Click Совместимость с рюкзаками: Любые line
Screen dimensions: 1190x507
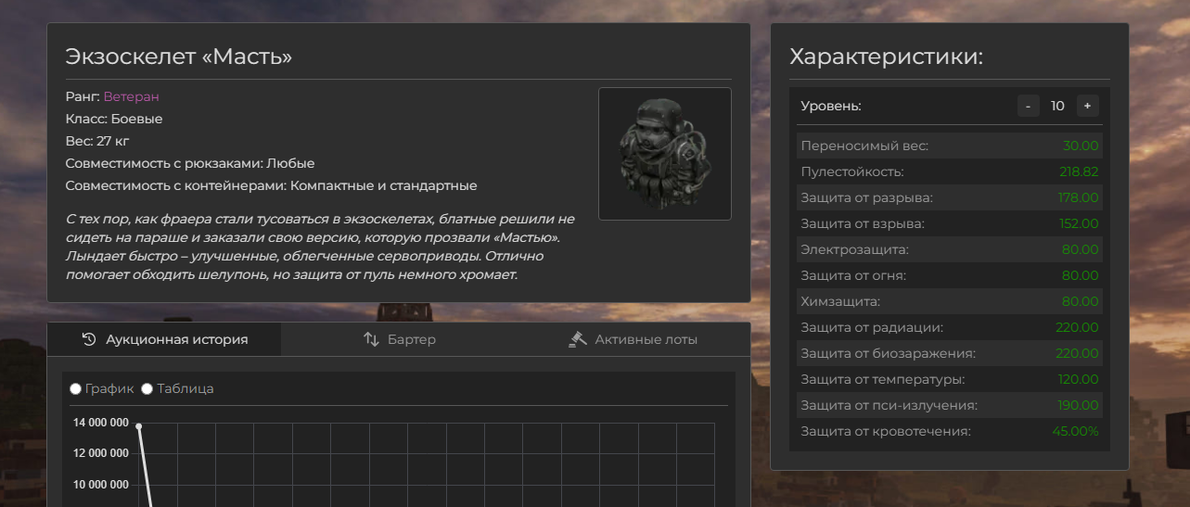tap(190, 163)
